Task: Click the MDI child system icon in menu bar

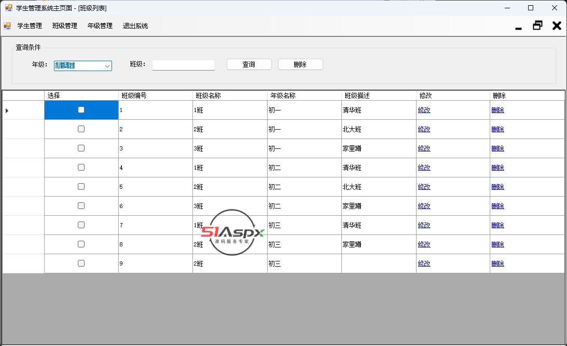Action: pos(7,26)
